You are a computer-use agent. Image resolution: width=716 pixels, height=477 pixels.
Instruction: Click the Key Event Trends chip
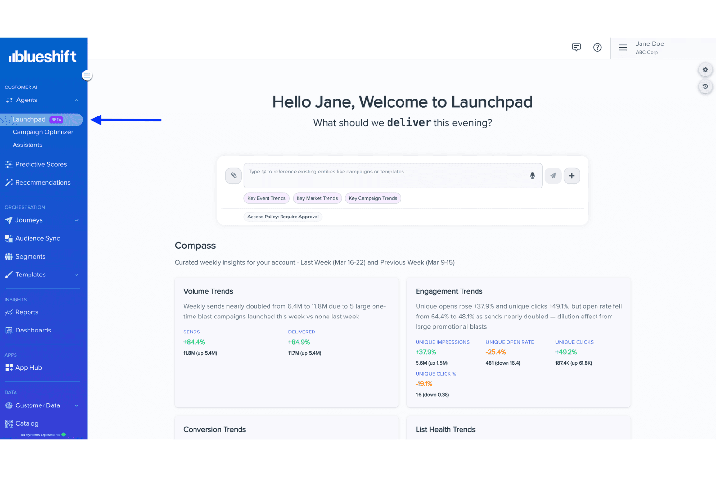point(267,198)
